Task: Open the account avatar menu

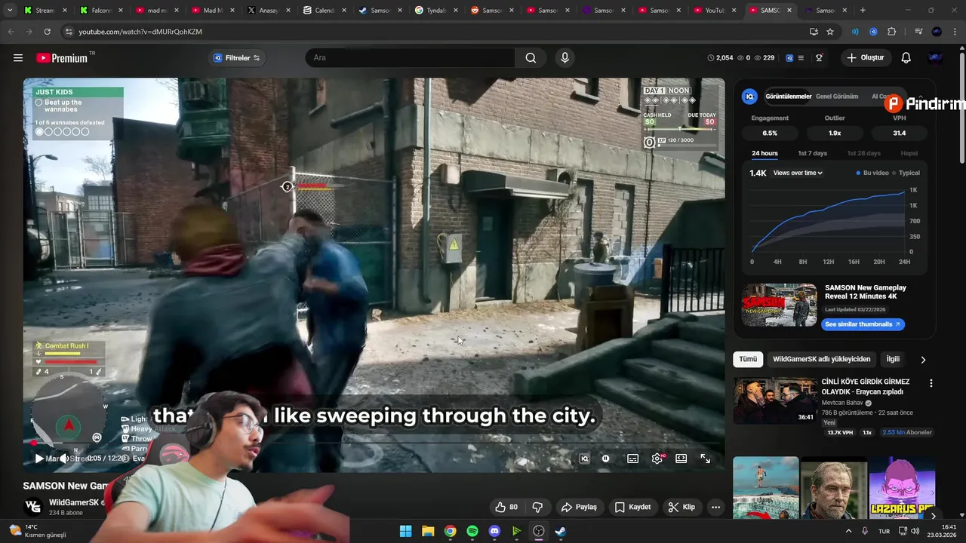Action: pyautogui.click(x=936, y=58)
